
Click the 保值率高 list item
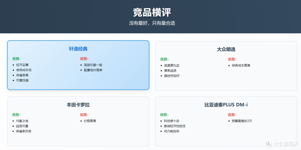(x=22, y=75)
